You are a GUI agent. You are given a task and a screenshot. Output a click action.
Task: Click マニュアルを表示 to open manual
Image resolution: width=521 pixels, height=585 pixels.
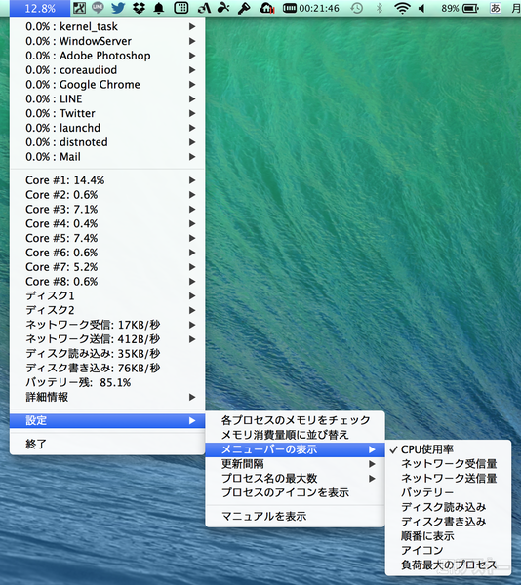(295, 517)
